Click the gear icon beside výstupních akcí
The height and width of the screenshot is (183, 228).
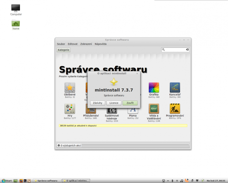click(x=59, y=145)
